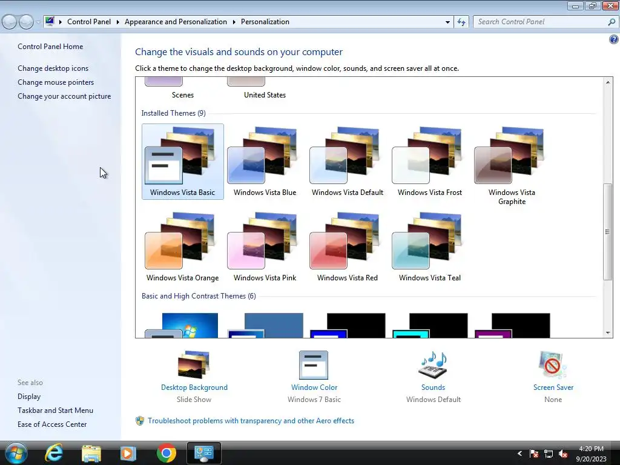Click Basic and High Contrast Themes heading
The width and height of the screenshot is (620, 465).
coord(199,295)
